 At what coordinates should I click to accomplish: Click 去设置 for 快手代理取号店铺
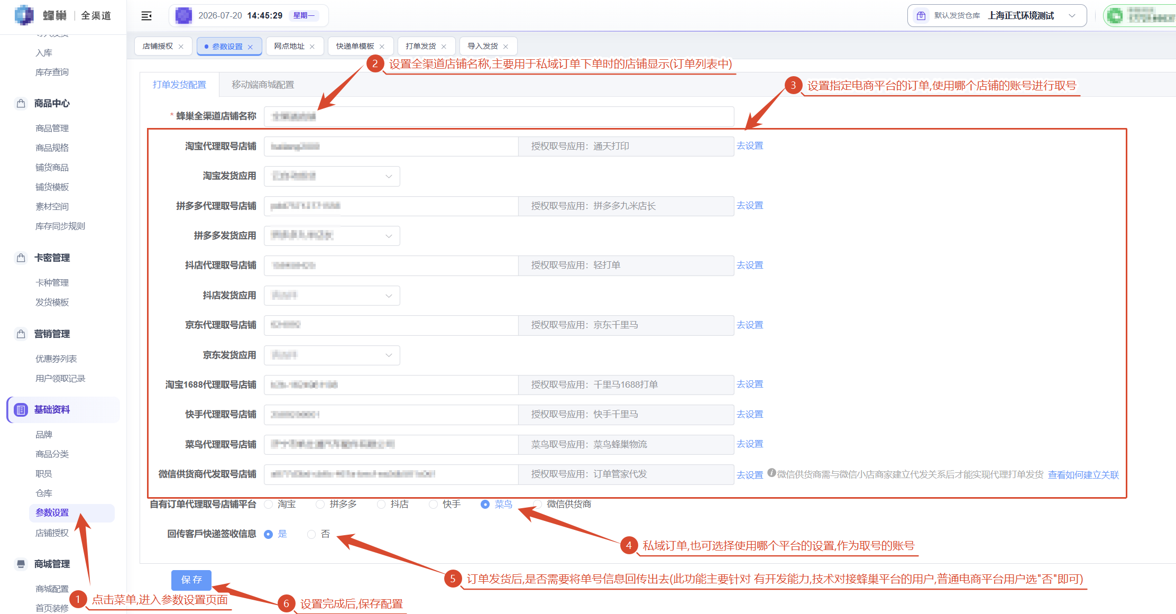pyautogui.click(x=750, y=415)
